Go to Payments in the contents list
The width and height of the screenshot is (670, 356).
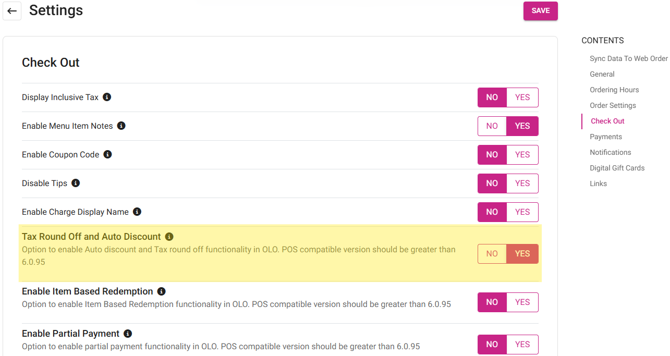[x=606, y=137]
